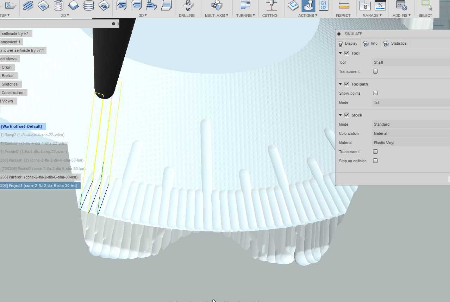Switch to the Info tab
Viewport: 450px width, 302px height.
tap(370, 43)
